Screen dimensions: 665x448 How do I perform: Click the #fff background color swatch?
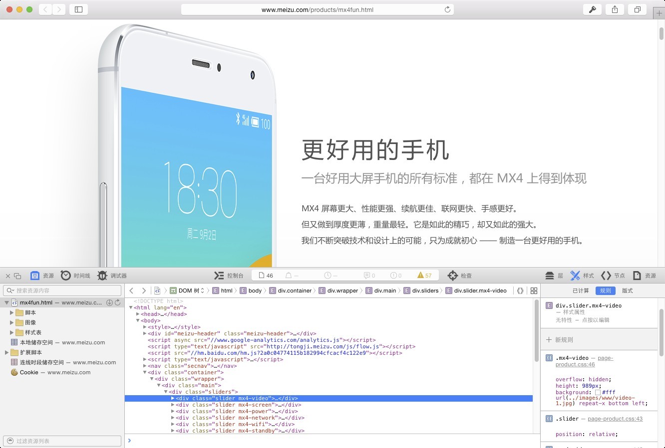coord(598,392)
